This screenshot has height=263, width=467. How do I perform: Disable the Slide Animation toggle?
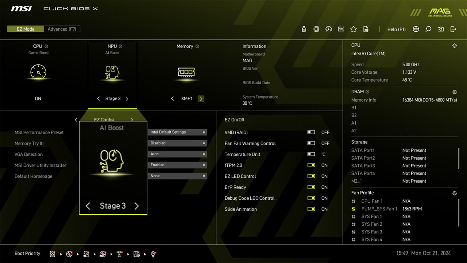311,209
